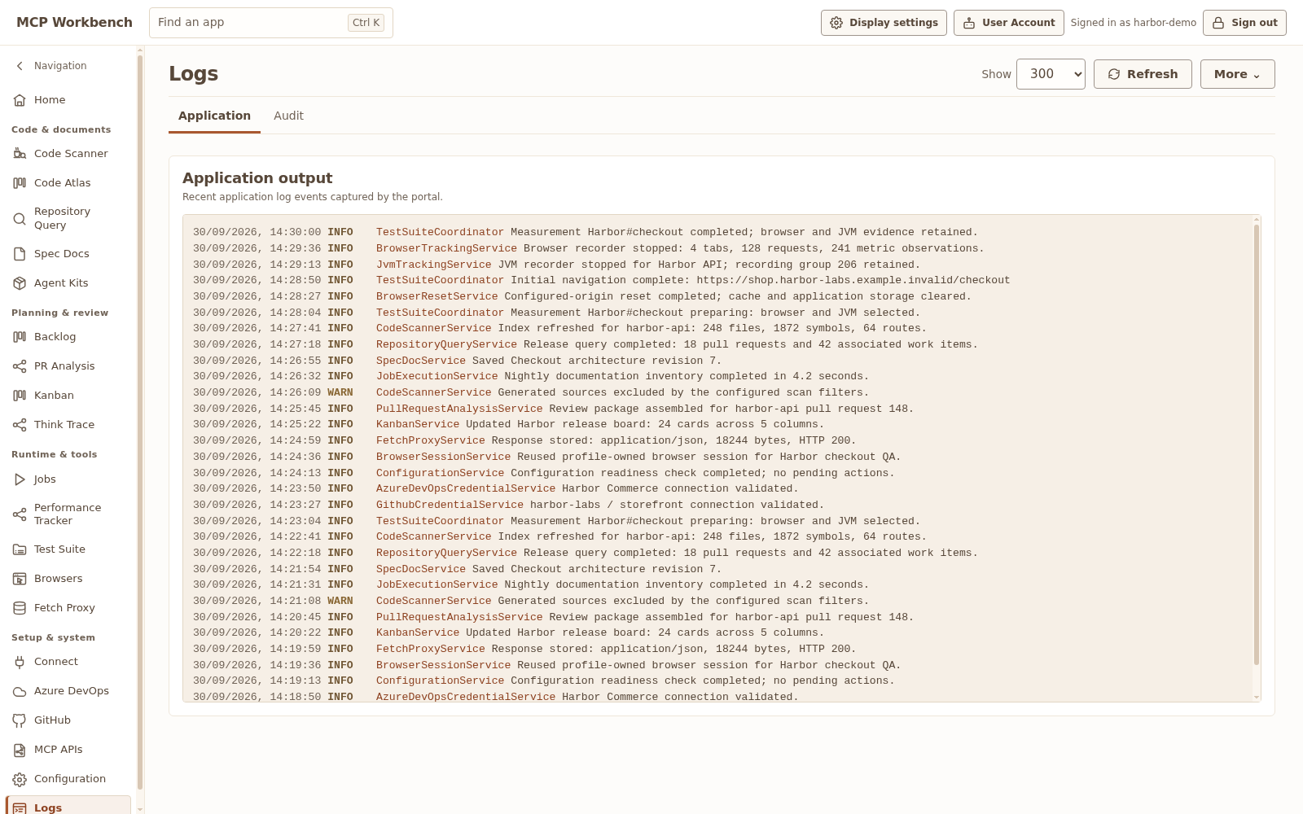Click the Code Atlas sidebar icon
1303x814 pixels.
(20, 183)
